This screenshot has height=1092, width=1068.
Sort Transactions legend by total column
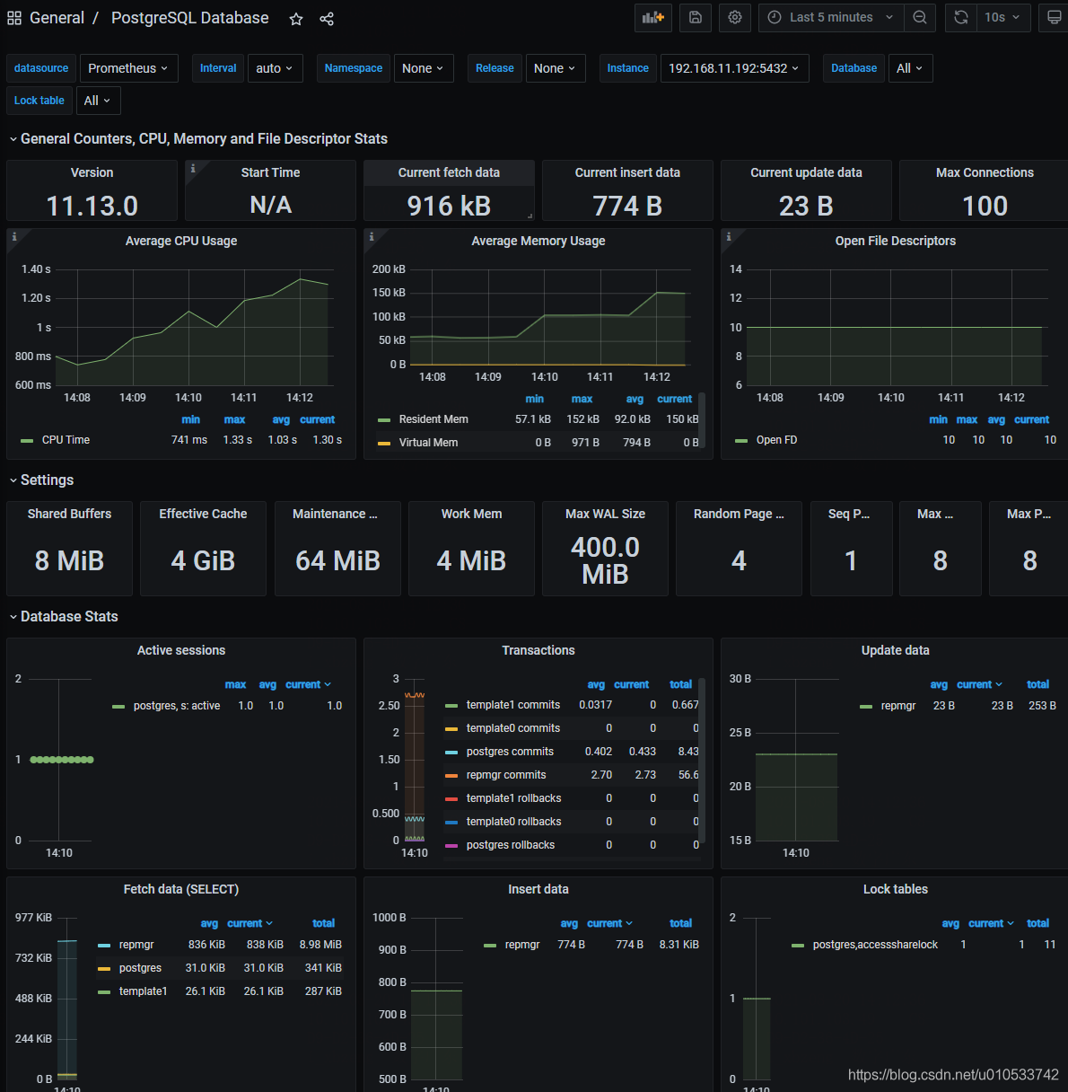[680, 684]
